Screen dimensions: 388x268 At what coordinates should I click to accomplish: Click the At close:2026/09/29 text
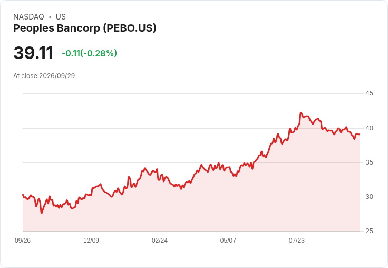point(44,76)
